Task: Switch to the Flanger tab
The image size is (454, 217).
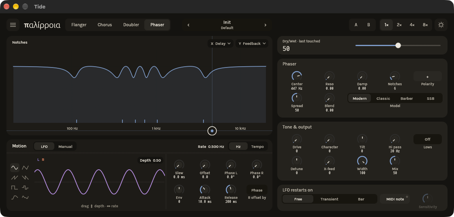Action: pos(79,25)
